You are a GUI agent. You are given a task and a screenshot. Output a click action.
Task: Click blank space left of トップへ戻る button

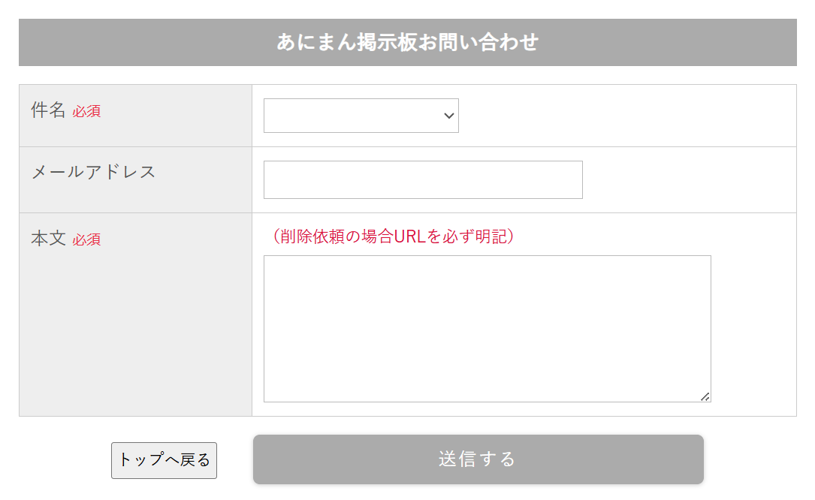[60, 459]
